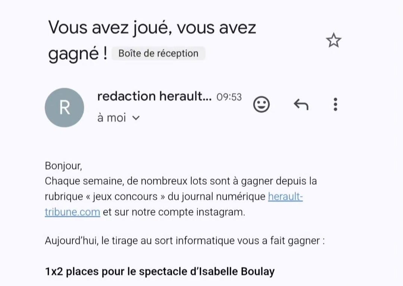This screenshot has width=403, height=286.
Task: Click the Aujourd'hui tirage au sort sentence
Action: 185,241
